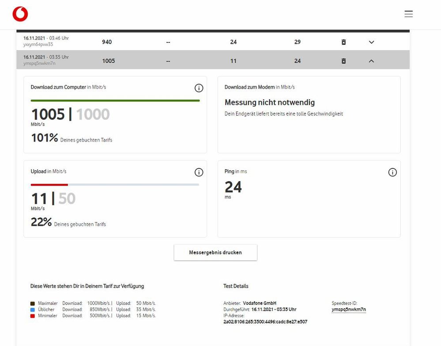Viewport: 441px width, 346px height.
Task: Click the 1000Mbit/s maximum download value
Action: (x=99, y=303)
